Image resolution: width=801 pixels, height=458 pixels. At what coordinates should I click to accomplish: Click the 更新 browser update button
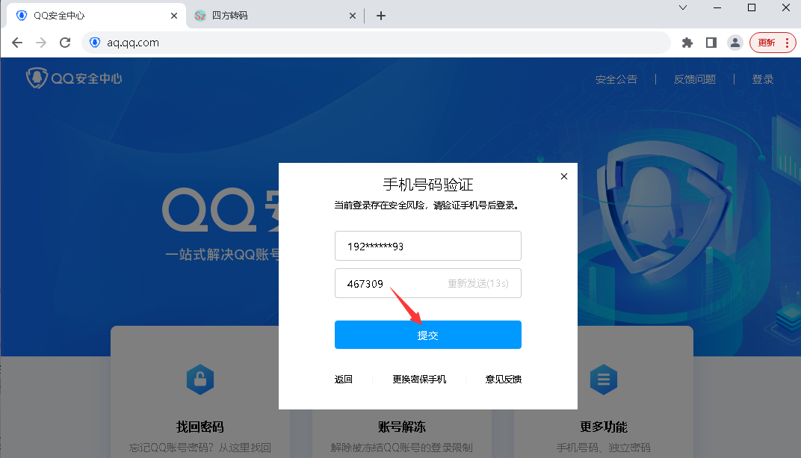(x=772, y=43)
